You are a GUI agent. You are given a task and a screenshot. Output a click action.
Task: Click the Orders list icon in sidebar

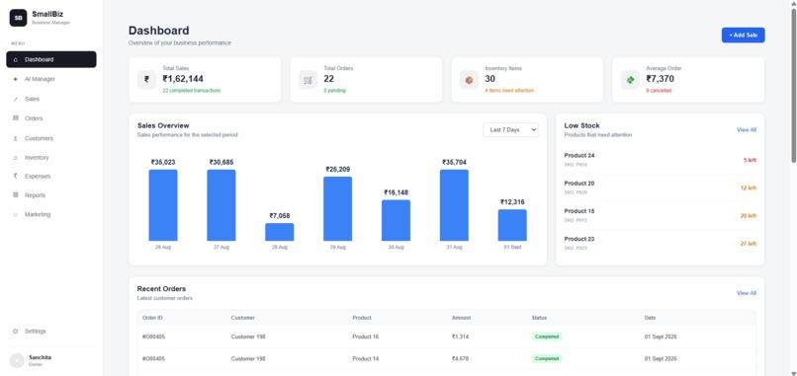coord(15,118)
